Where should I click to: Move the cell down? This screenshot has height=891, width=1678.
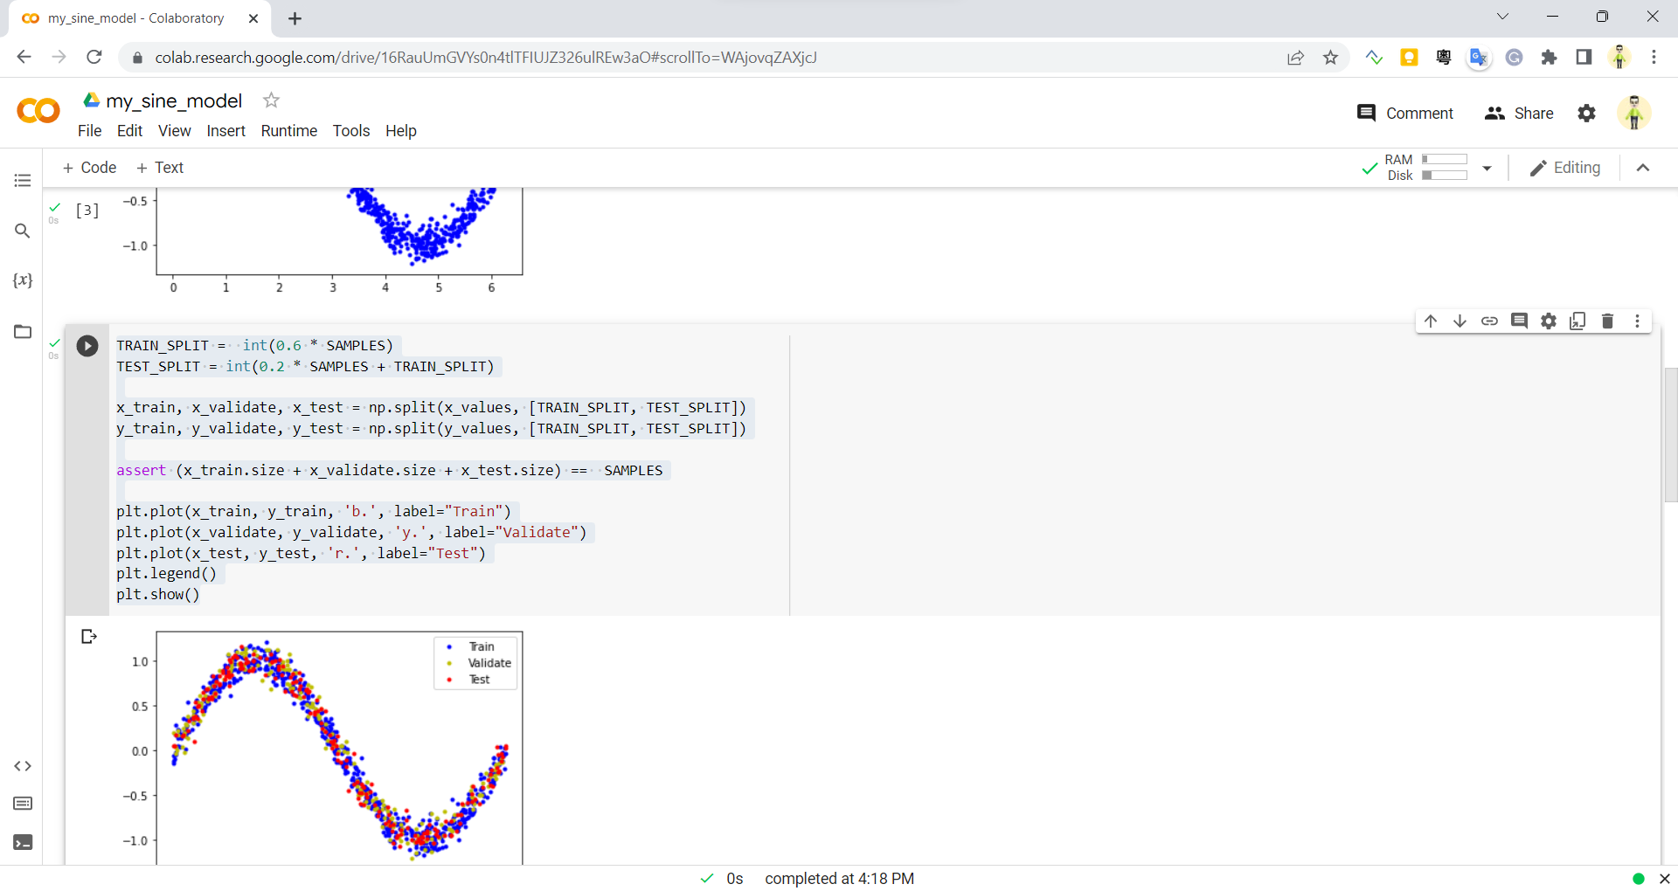[1460, 321]
